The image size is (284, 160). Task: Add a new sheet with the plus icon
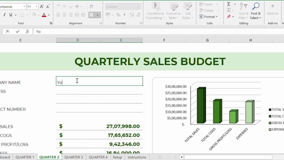click(x=160, y=157)
